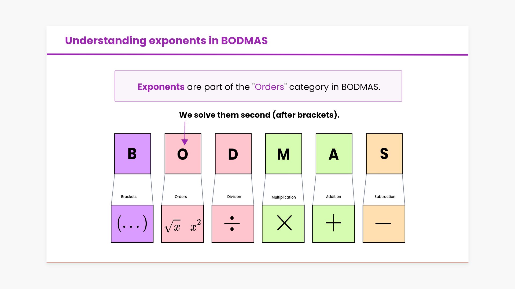Select the green M letter tile
The height and width of the screenshot is (289, 515).
pyautogui.click(x=284, y=154)
